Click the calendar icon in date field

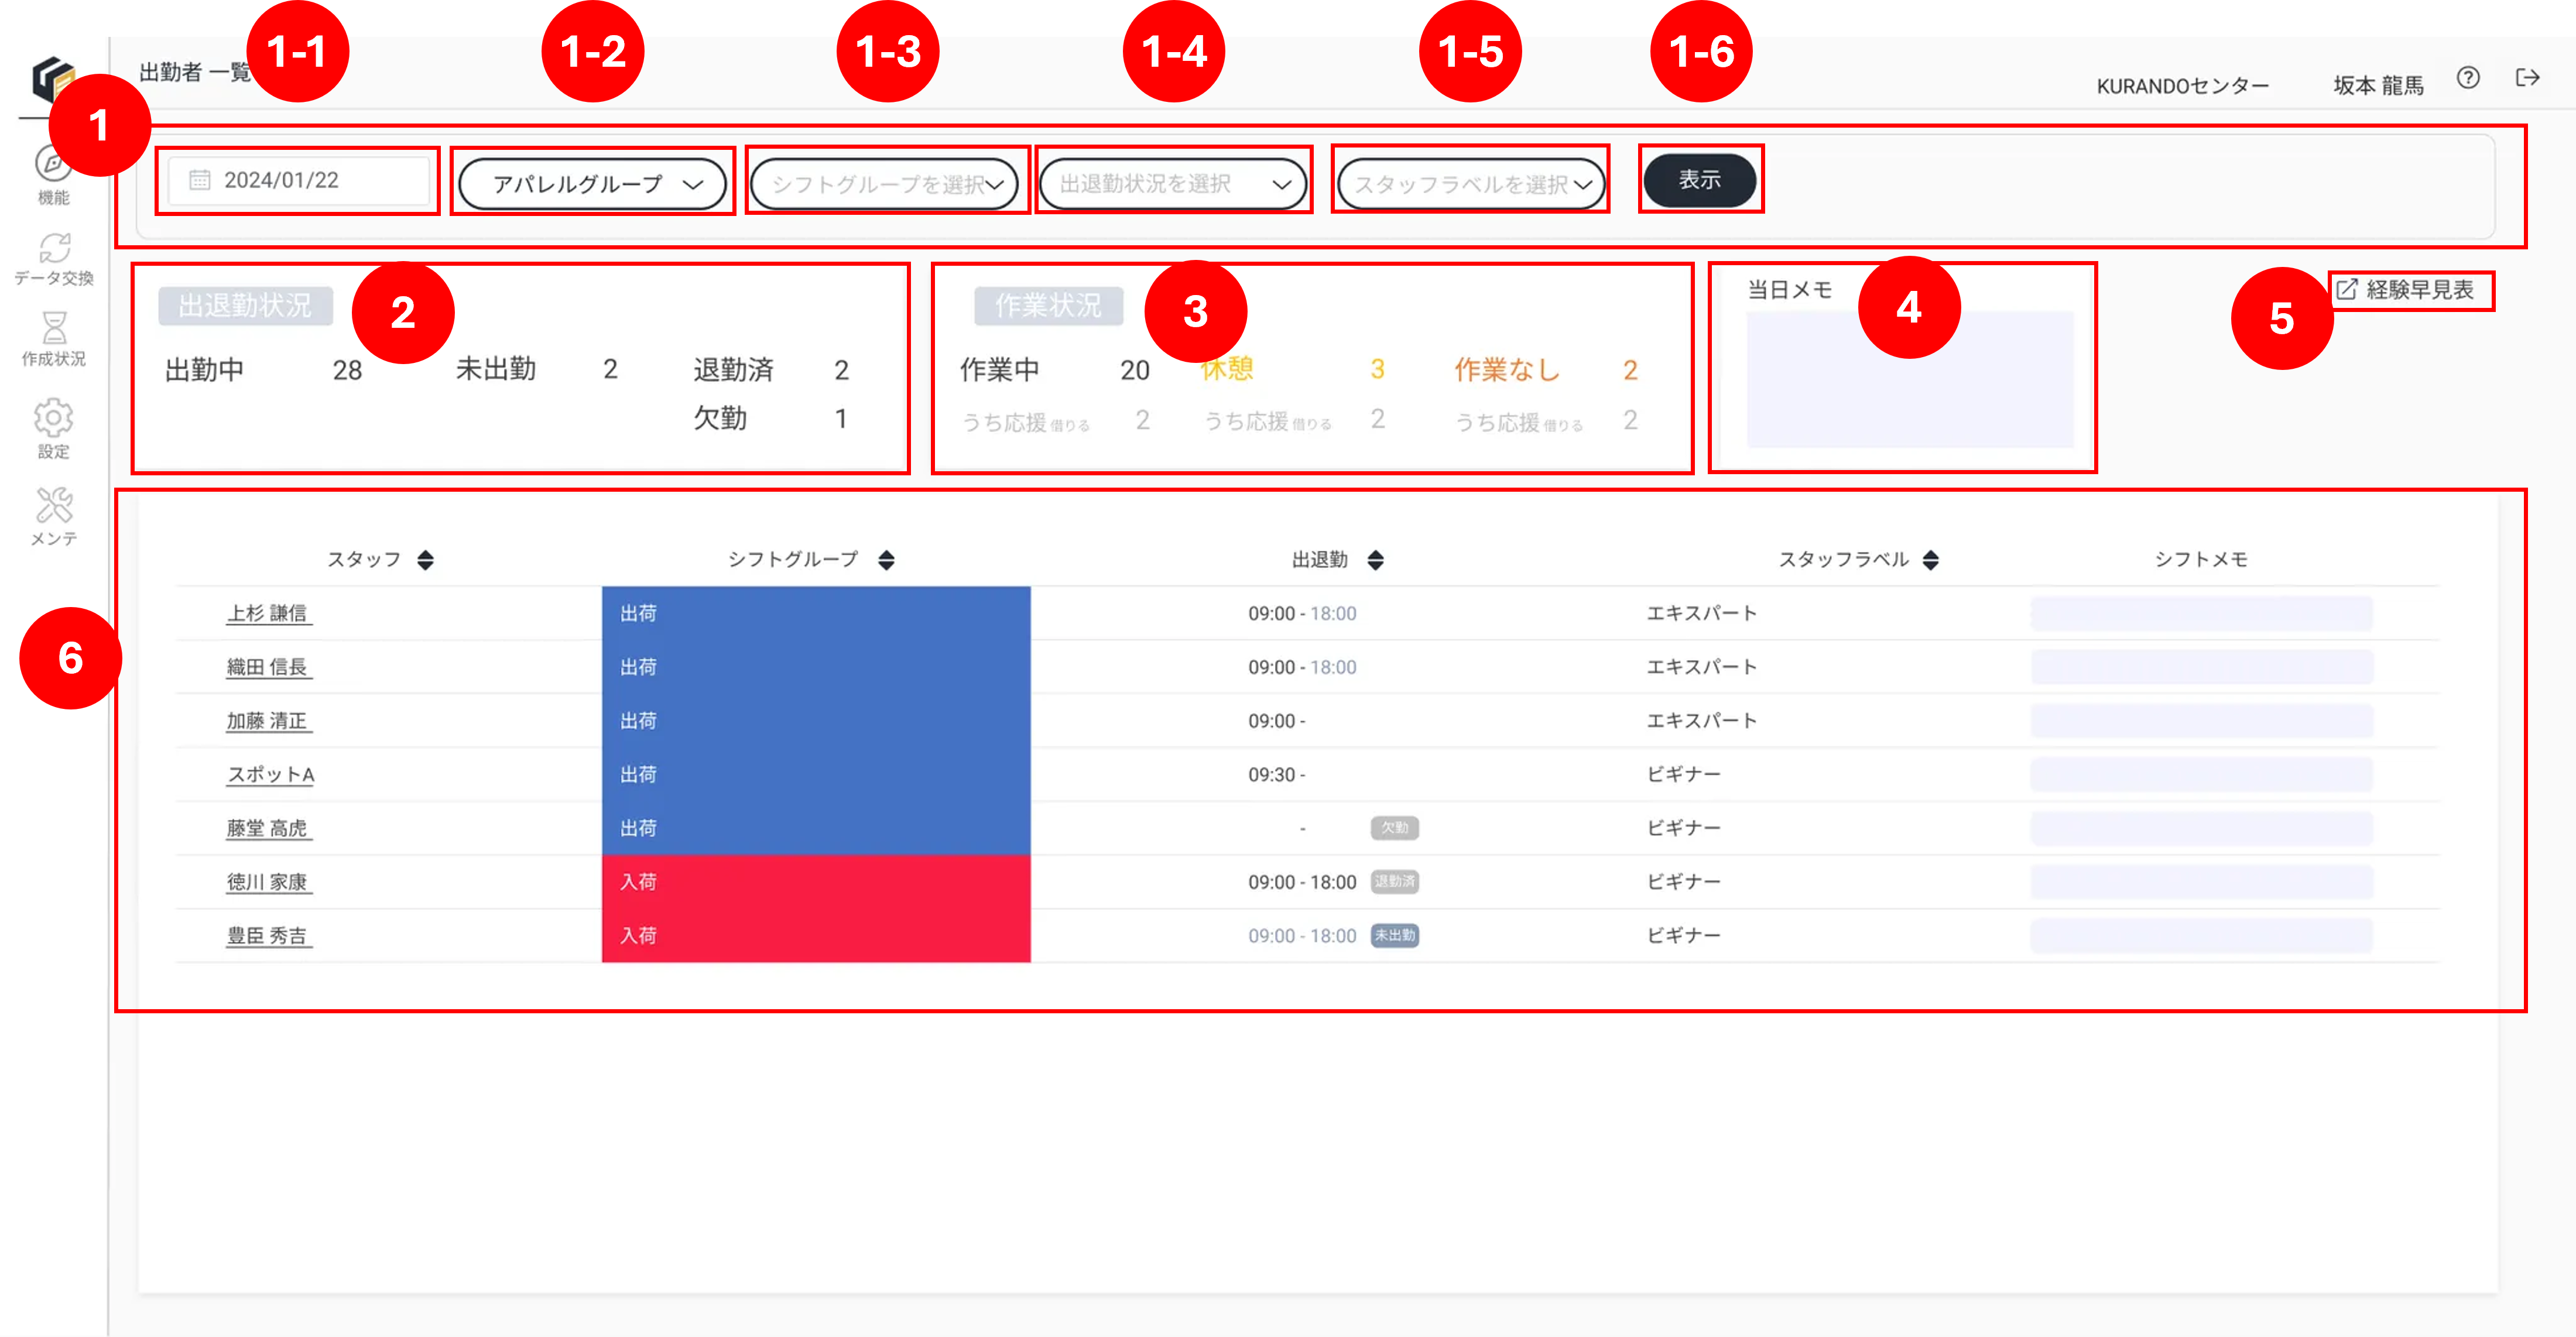(x=200, y=180)
